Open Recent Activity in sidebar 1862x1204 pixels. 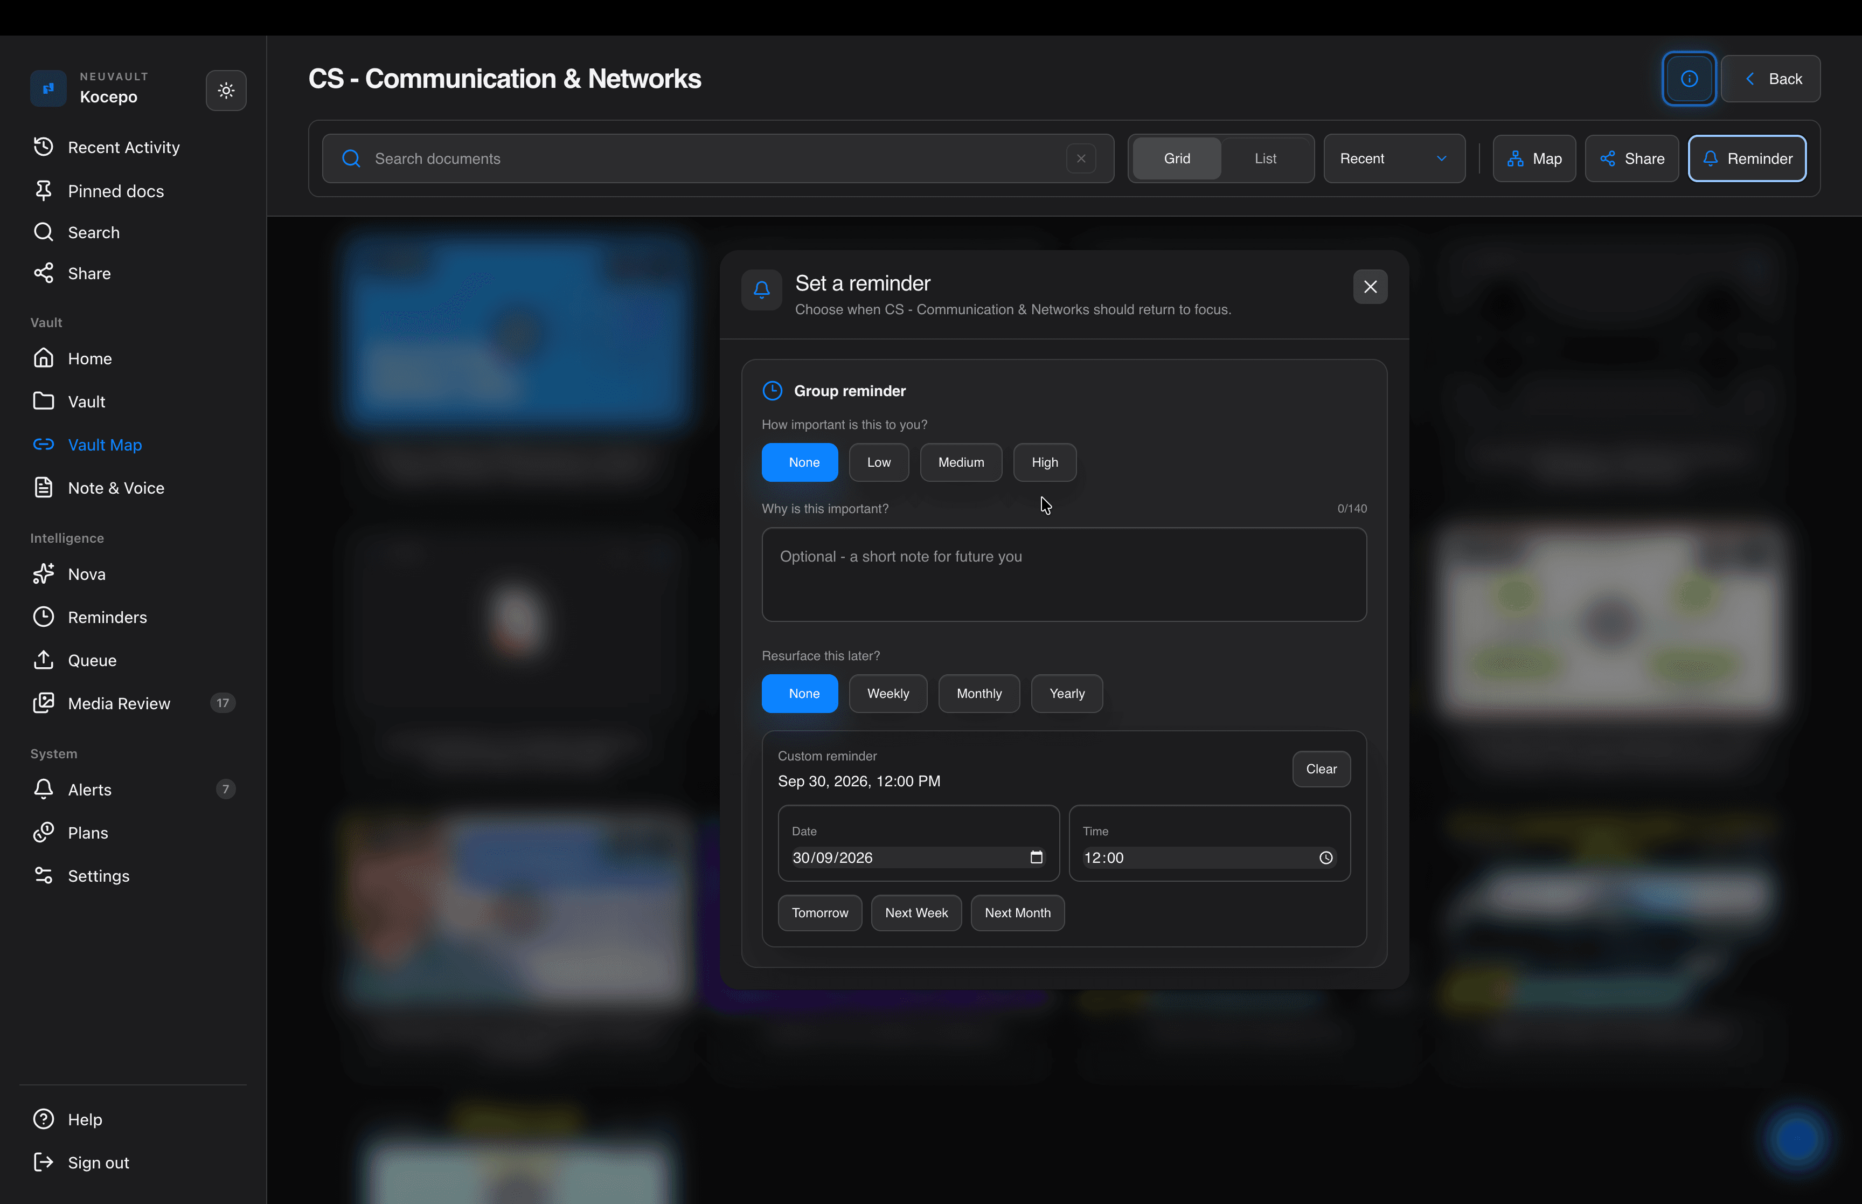[x=133, y=147]
